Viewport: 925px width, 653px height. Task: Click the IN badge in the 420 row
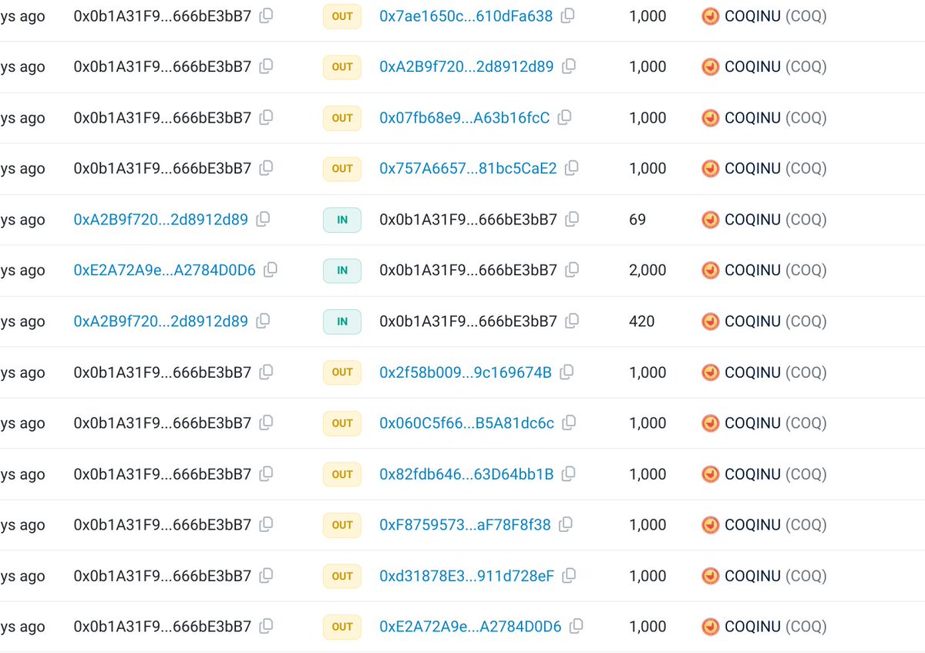click(x=342, y=321)
